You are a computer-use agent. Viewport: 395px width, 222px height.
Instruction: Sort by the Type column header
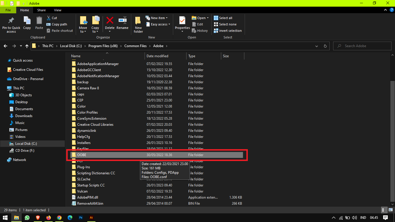204,56
